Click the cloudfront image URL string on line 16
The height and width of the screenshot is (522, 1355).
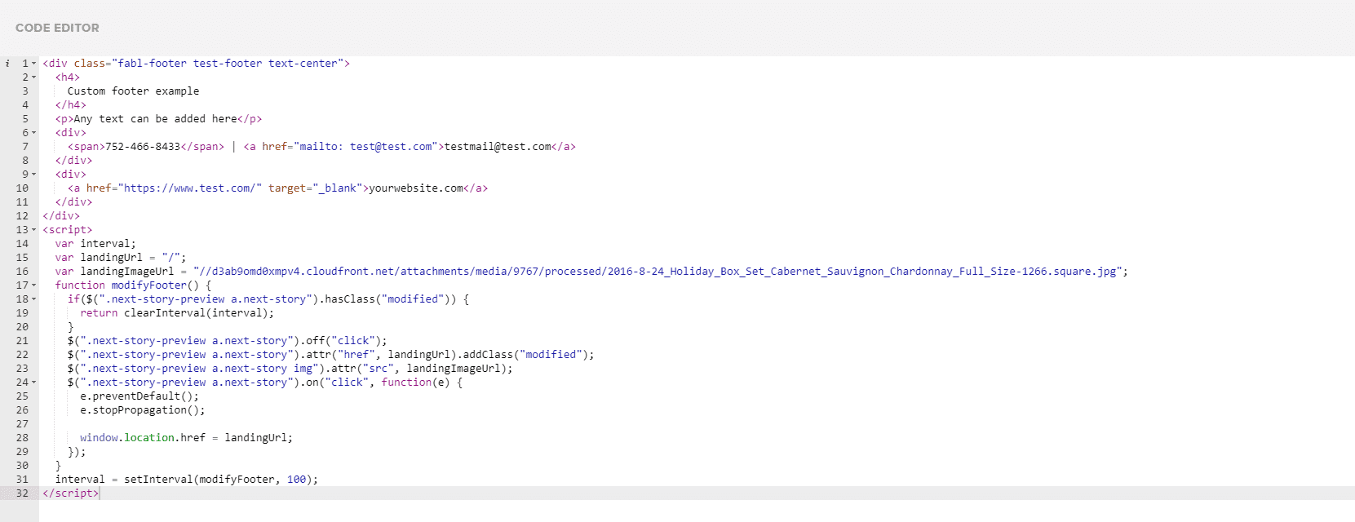pyautogui.click(x=658, y=272)
